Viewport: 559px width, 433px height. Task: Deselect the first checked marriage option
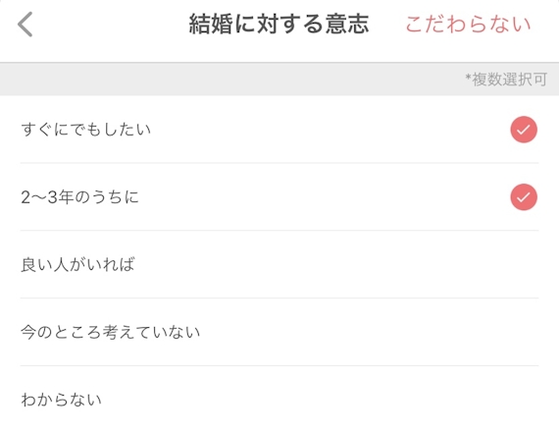pyautogui.click(x=524, y=130)
